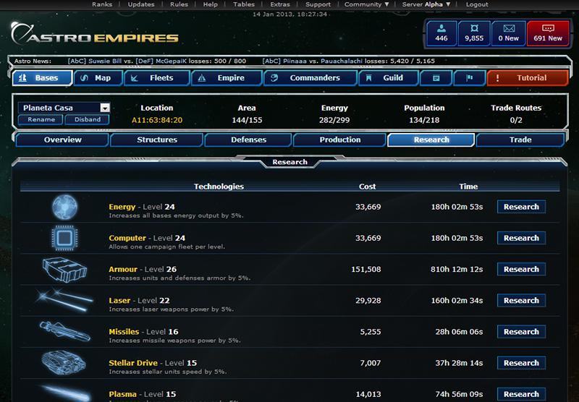Screen dimensions: 579x402
Task: Switch to the Production tab
Action: (339, 140)
